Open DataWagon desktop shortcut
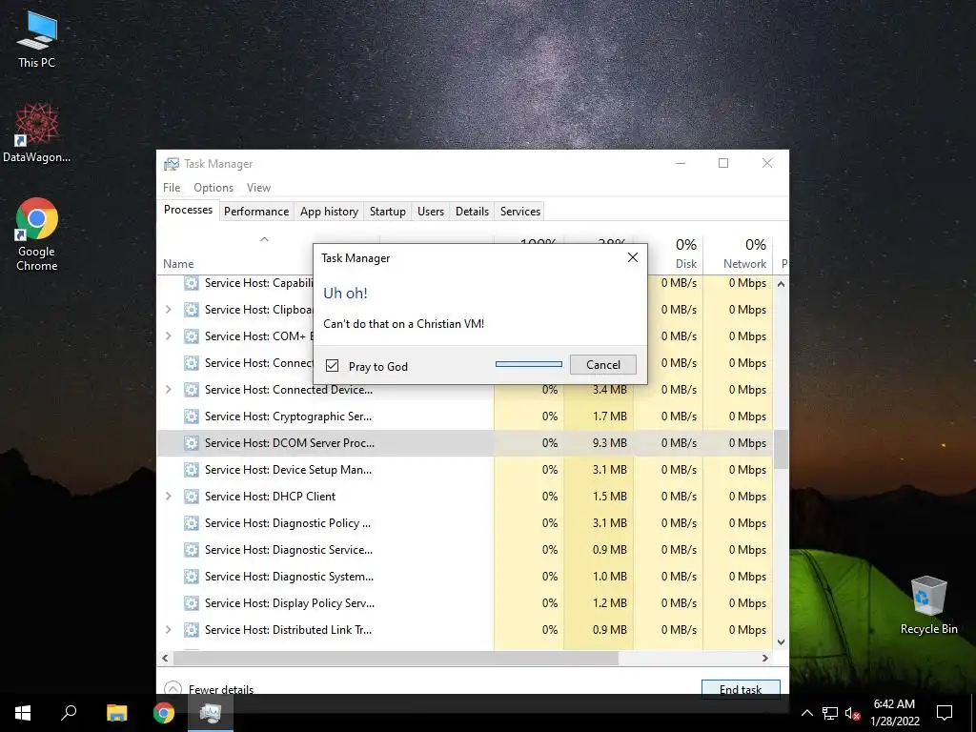976x732 pixels. [x=37, y=133]
